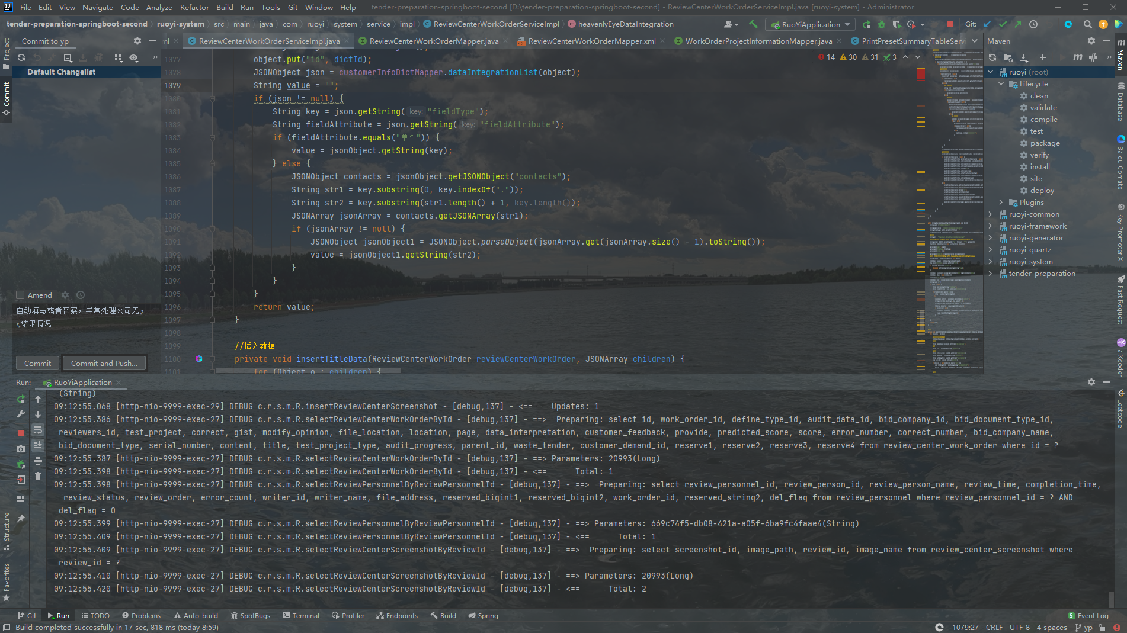Switch to ReviewCenterWorkOrderMapper.xml tab
The width and height of the screenshot is (1127, 633).
[x=591, y=41]
